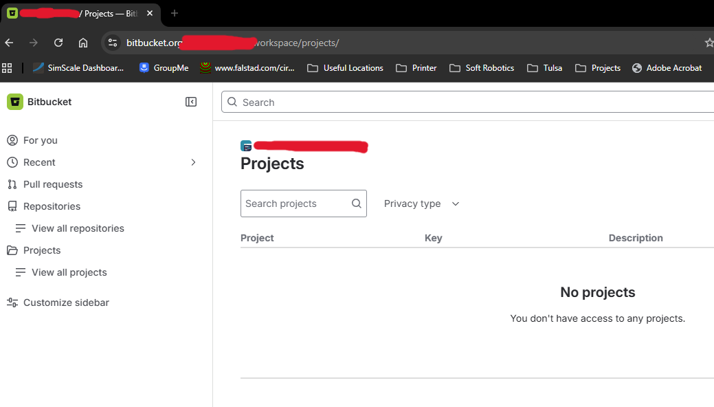Reload the page with the refresh icon

[x=58, y=43]
